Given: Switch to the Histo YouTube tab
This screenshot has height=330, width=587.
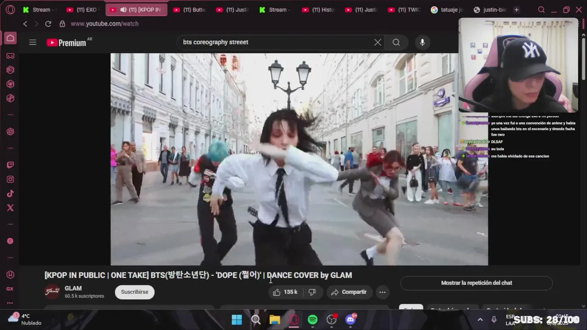Looking at the screenshot, I should [x=319, y=10].
